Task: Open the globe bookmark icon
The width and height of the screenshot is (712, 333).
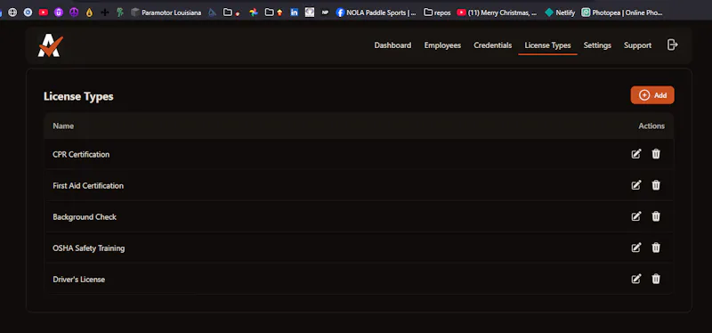Action: (12, 12)
